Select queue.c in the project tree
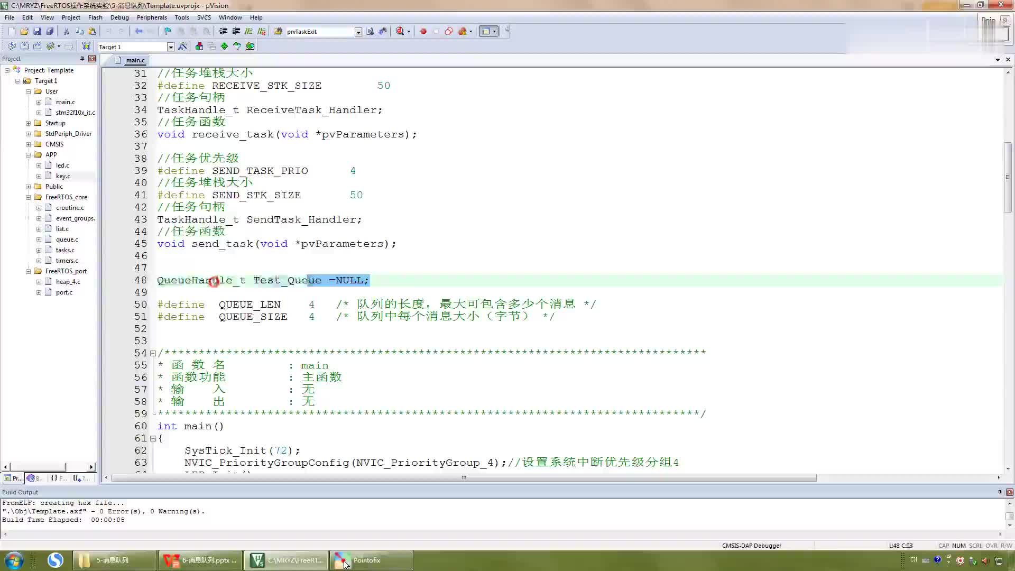This screenshot has height=571, width=1015. click(x=67, y=240)
